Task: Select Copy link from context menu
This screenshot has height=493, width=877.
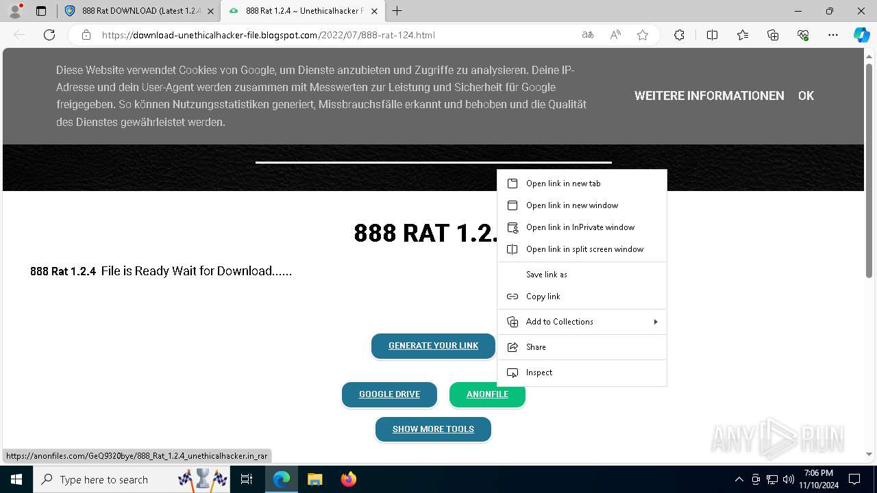Action: (582, 296)
